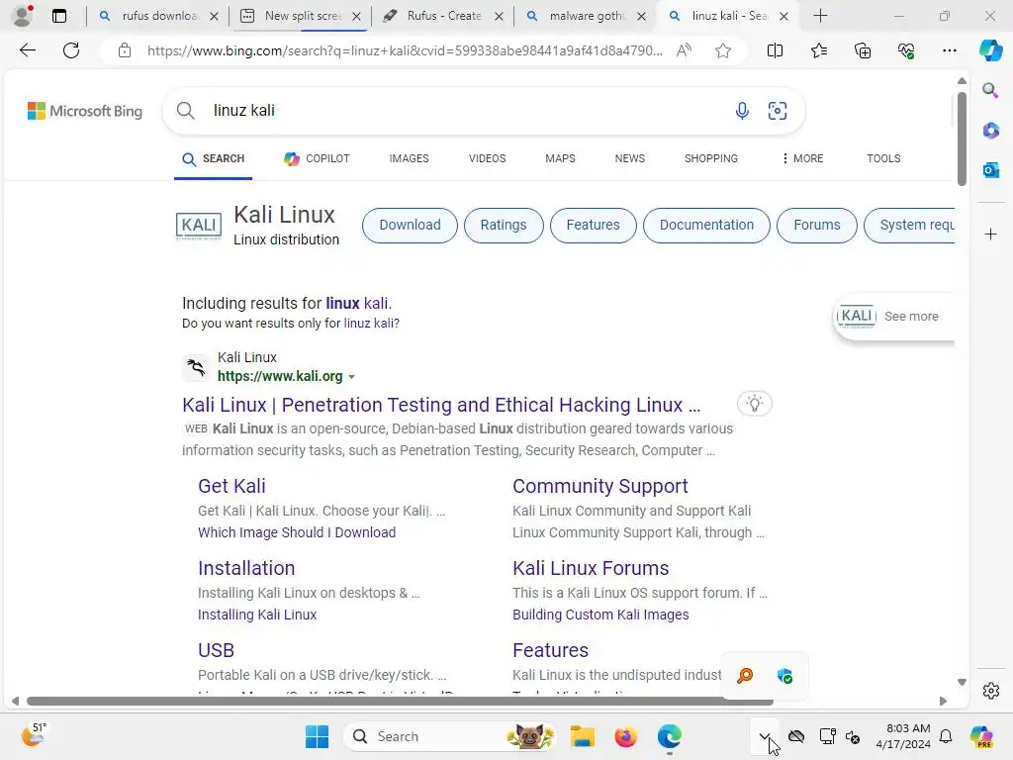The image size is (1013, 760).
Task: Open Microsoft 365 sidebar icon
Action: click(990, 131)
